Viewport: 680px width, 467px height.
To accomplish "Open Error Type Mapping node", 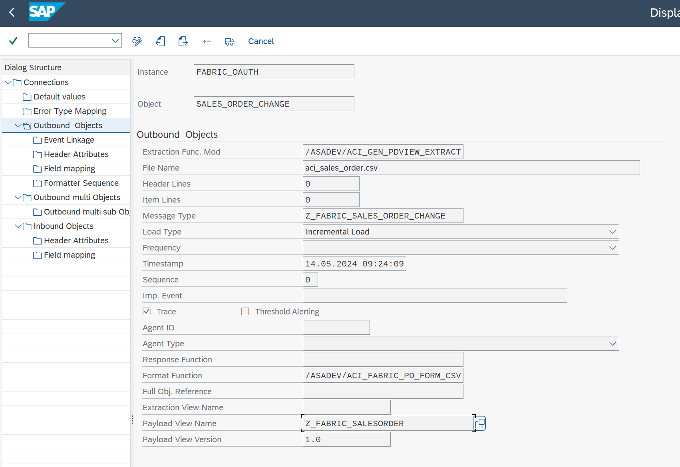I will 70,111.
